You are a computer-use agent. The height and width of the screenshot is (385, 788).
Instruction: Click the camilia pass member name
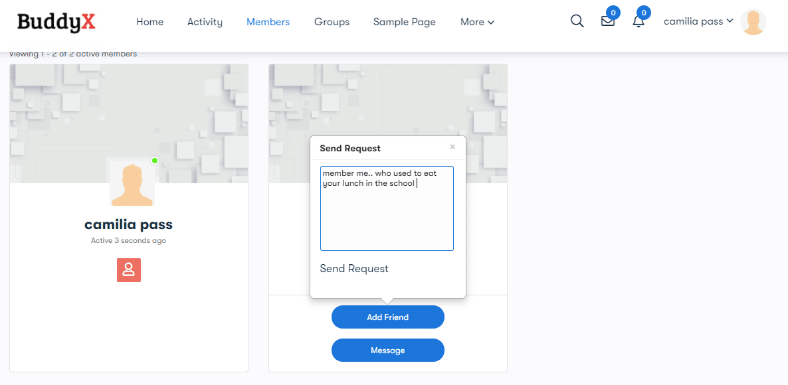click(128, 224)
